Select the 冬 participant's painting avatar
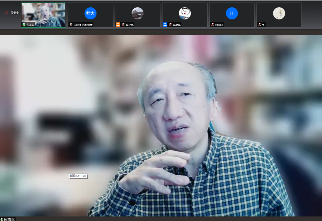This screenshot has height=221, width=322. pos(279,13)
